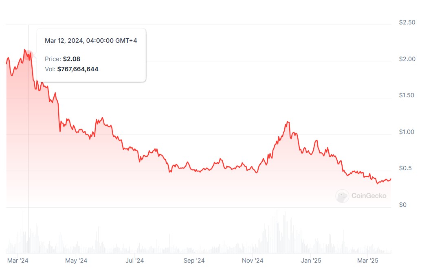Click the price line peak near December 2024
422x272 pixels.
tap(288, 122)
